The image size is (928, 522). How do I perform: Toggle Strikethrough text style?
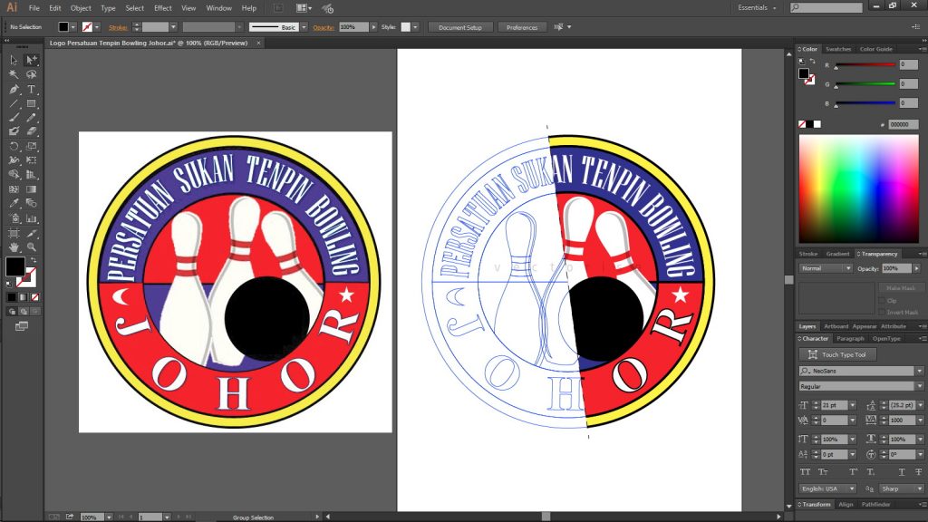918,471
